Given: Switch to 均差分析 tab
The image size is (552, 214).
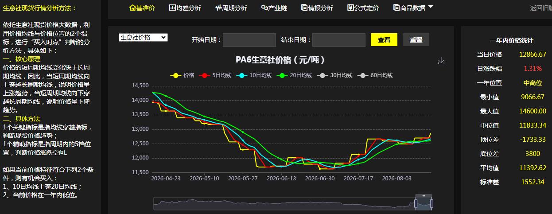Looking at the screenshot, I should click(x=185, y=8).
